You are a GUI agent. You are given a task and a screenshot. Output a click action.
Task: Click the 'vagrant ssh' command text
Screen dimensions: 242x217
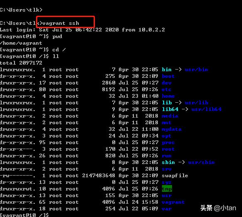(x=60, y=23)
